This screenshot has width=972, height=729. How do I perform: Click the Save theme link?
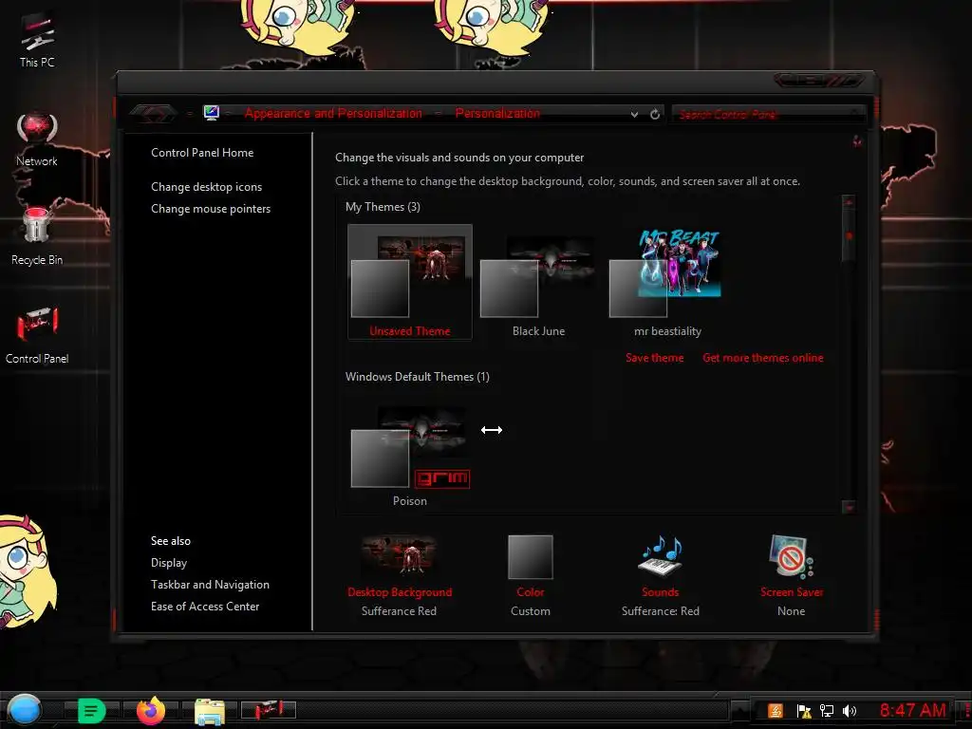coord(655,358)
